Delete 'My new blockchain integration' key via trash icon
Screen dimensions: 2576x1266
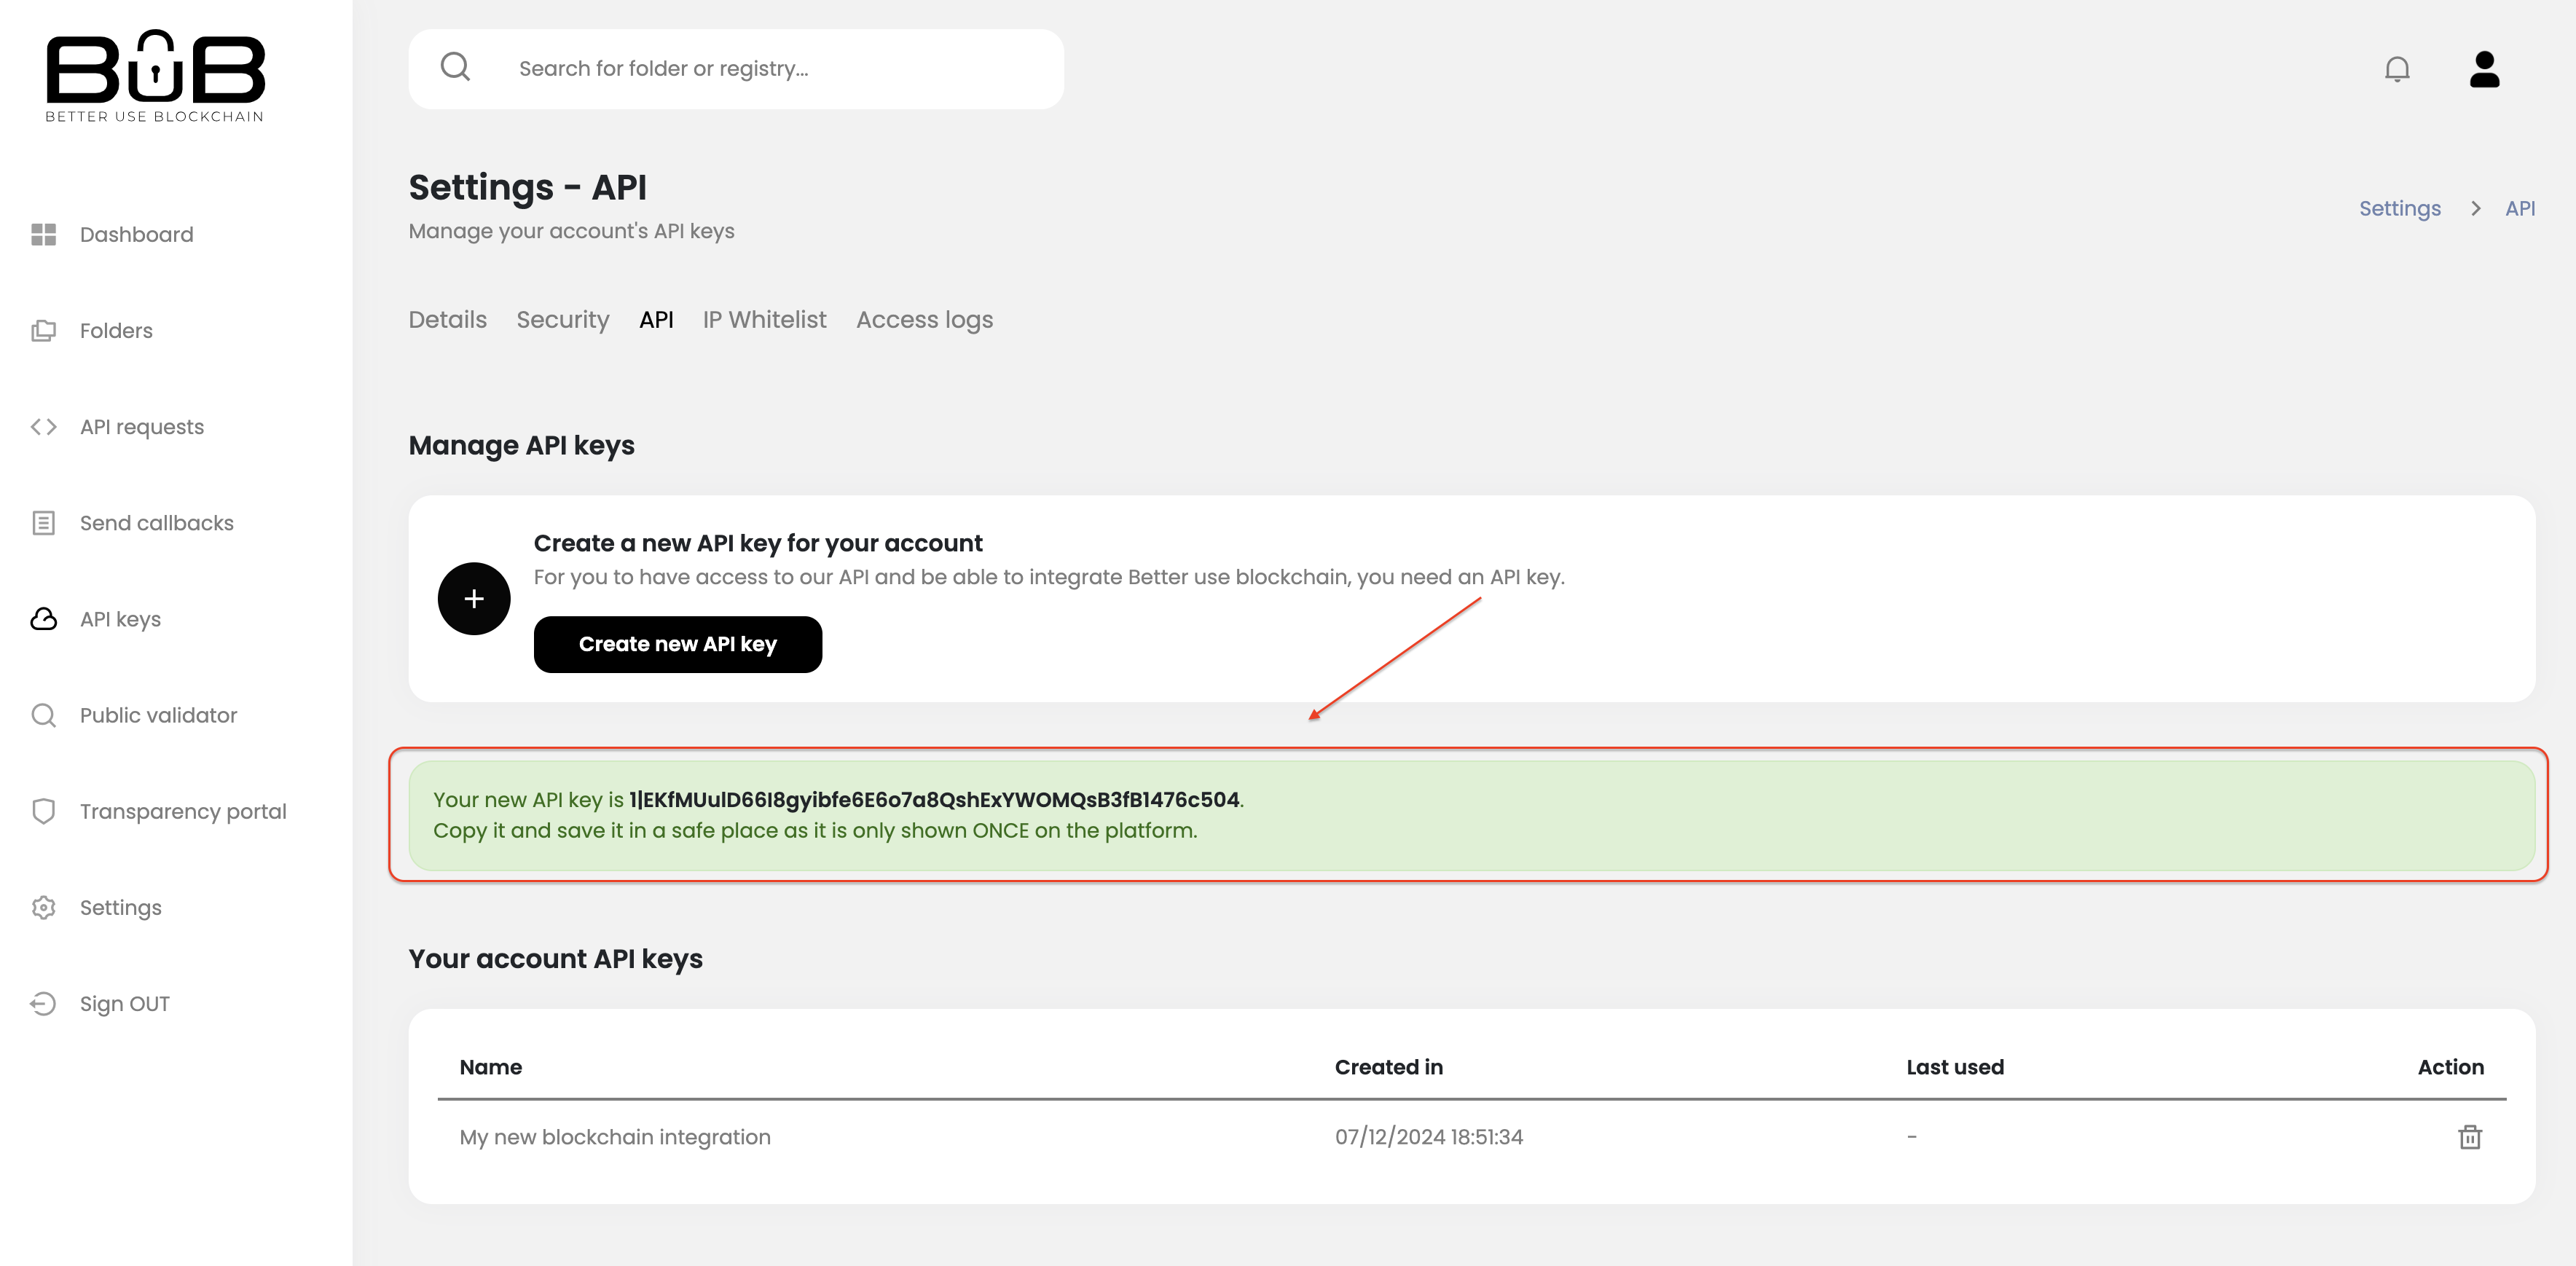[2469, 1137]
